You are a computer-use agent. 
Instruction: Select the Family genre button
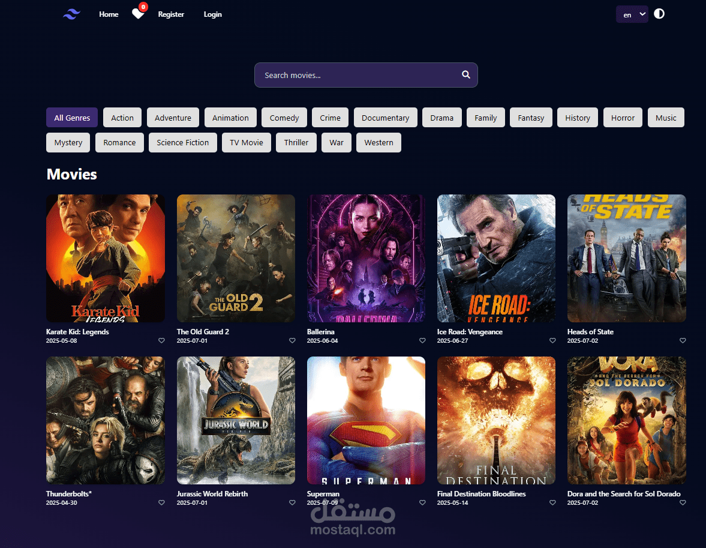pos(486,118)
